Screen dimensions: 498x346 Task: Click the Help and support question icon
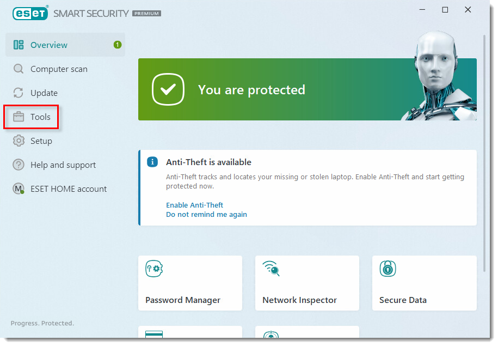[x=19, y=165]
